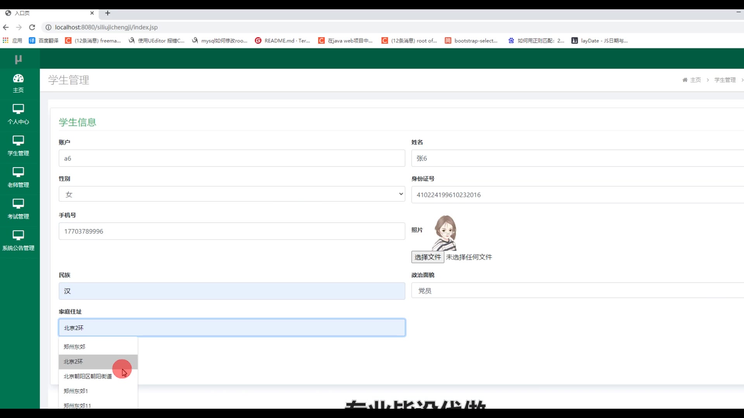The height and width of the screenshot is (418, 744).
Task: Open 学生管理 sidebar icon
Action: 18,140
